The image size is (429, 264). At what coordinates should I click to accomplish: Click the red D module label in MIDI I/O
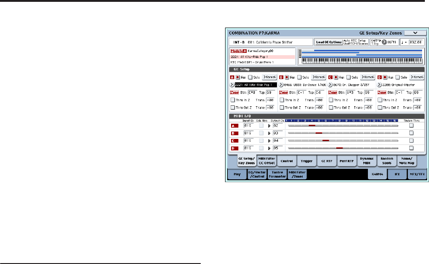point(234,149)
